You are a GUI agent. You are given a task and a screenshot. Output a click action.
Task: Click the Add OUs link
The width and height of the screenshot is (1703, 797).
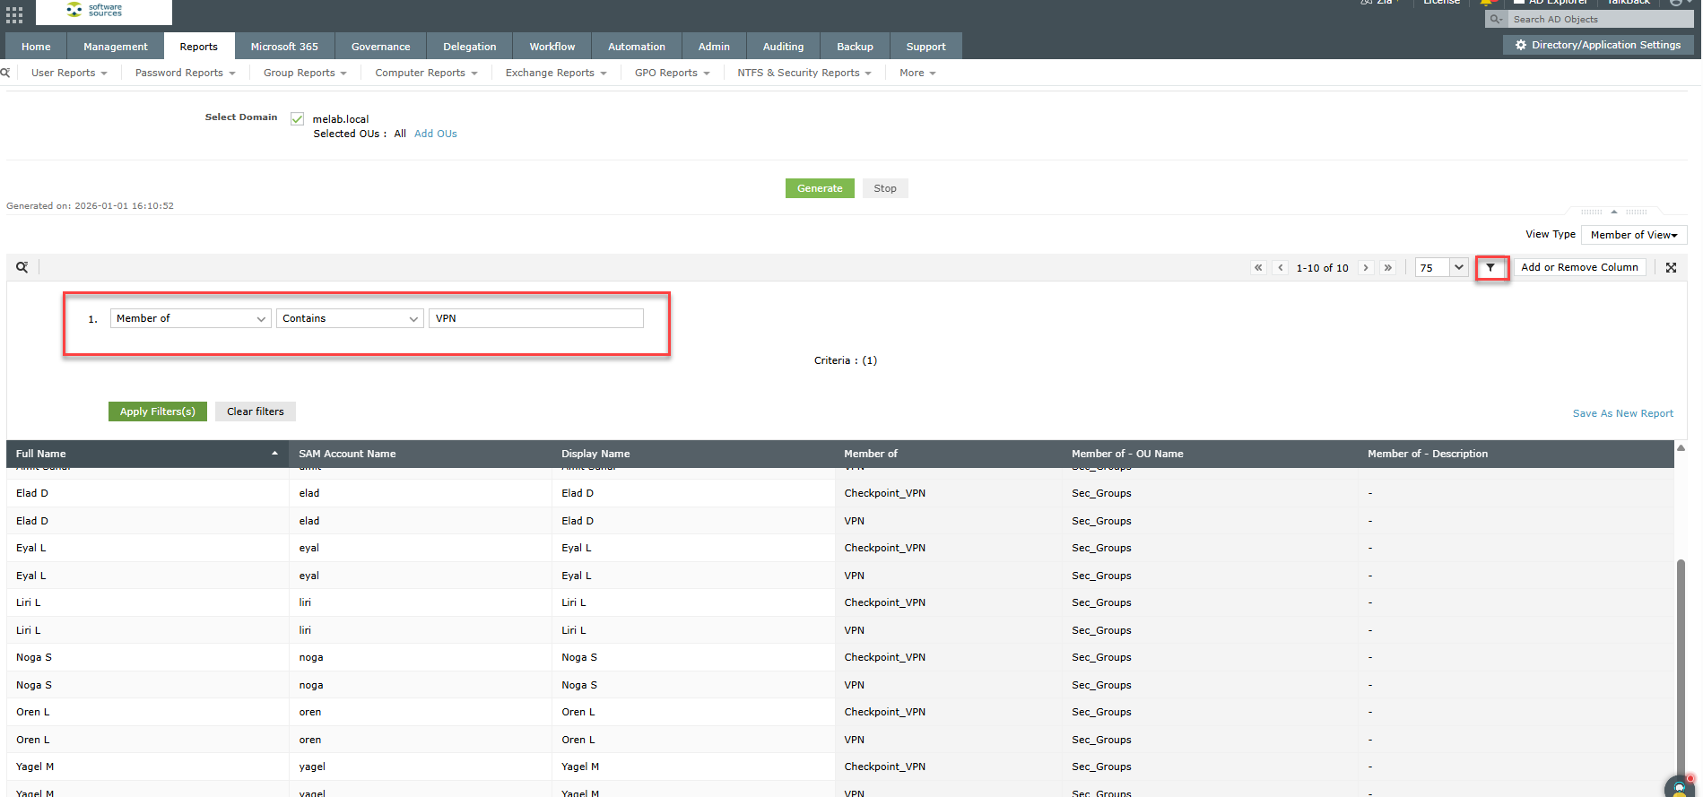pyautogui.click(x=435, y=134)
